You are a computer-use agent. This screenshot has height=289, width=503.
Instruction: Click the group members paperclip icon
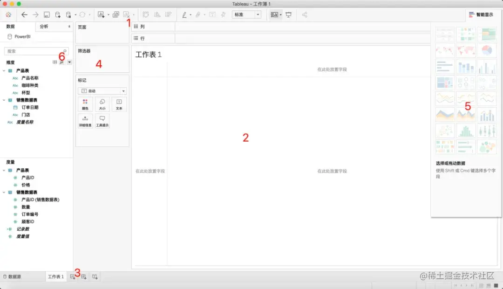pyautogui.click(x=198, y=14)
